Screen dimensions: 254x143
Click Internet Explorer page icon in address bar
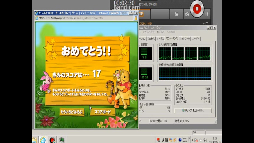37,18
